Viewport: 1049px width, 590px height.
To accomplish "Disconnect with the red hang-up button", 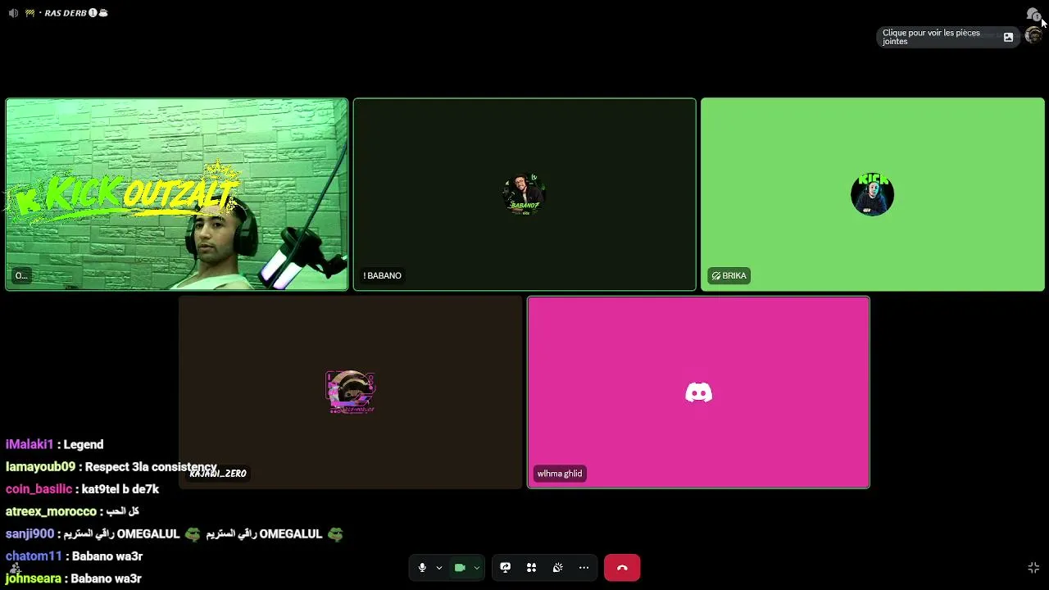I will coord(622,567).
